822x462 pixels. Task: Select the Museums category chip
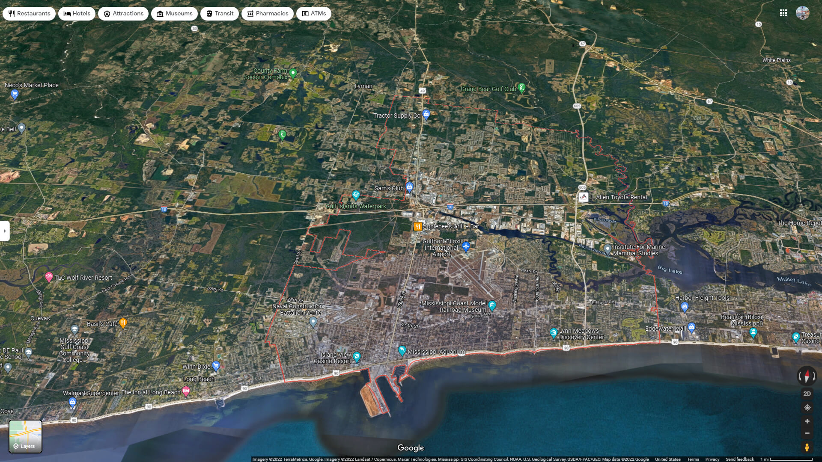tap(174, 13)
